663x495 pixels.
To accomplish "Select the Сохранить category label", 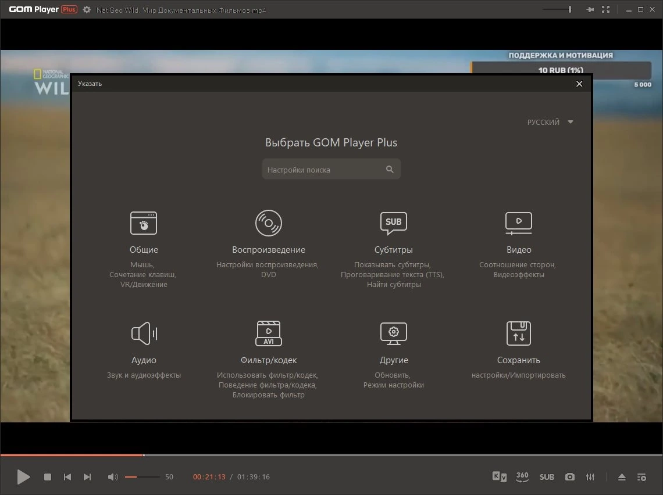I will point(519,360).
